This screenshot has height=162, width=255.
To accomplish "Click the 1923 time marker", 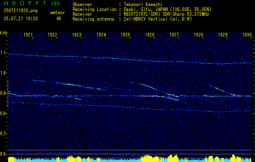I will coord(77,35).
